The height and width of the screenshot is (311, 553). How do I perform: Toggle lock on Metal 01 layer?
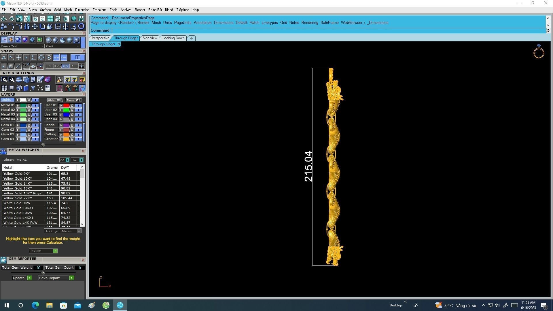click(x=29, y=105)
